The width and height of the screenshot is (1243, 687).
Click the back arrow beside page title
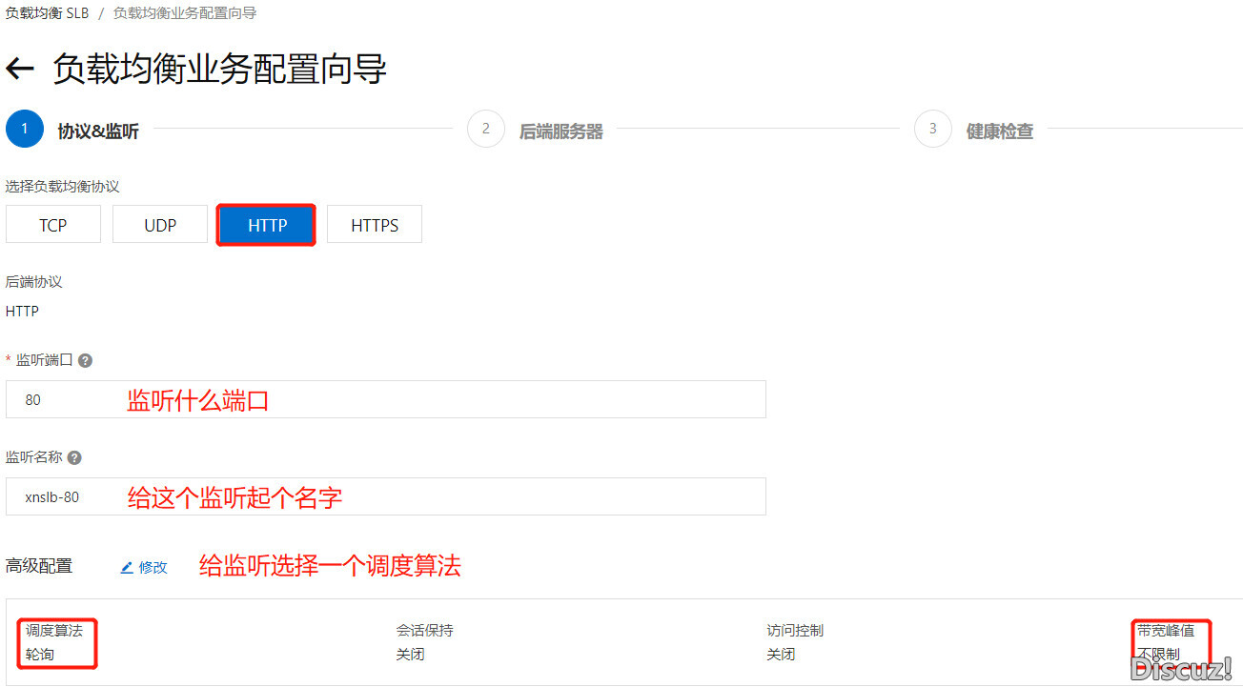tap(20, 69)
